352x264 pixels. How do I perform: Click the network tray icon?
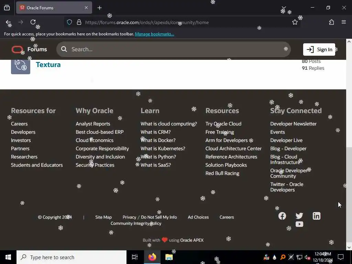pyautogui.click(x=299, y=257)
